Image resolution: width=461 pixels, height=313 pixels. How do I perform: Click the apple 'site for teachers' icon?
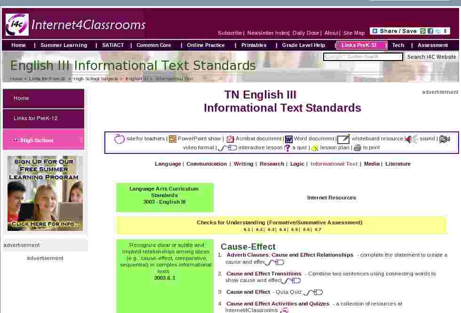[x=119, y=139]
